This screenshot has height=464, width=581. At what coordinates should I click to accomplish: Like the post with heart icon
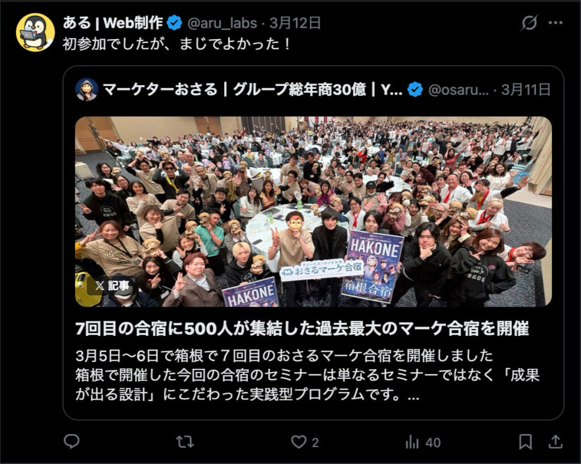click(x=298, y=442)
